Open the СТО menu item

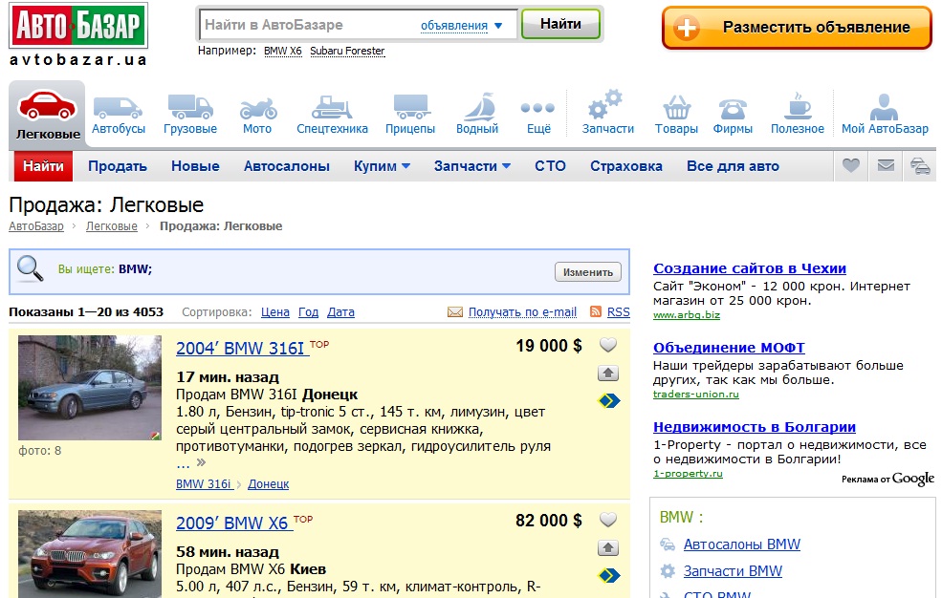pyautogui.click(x=550, y=166)
